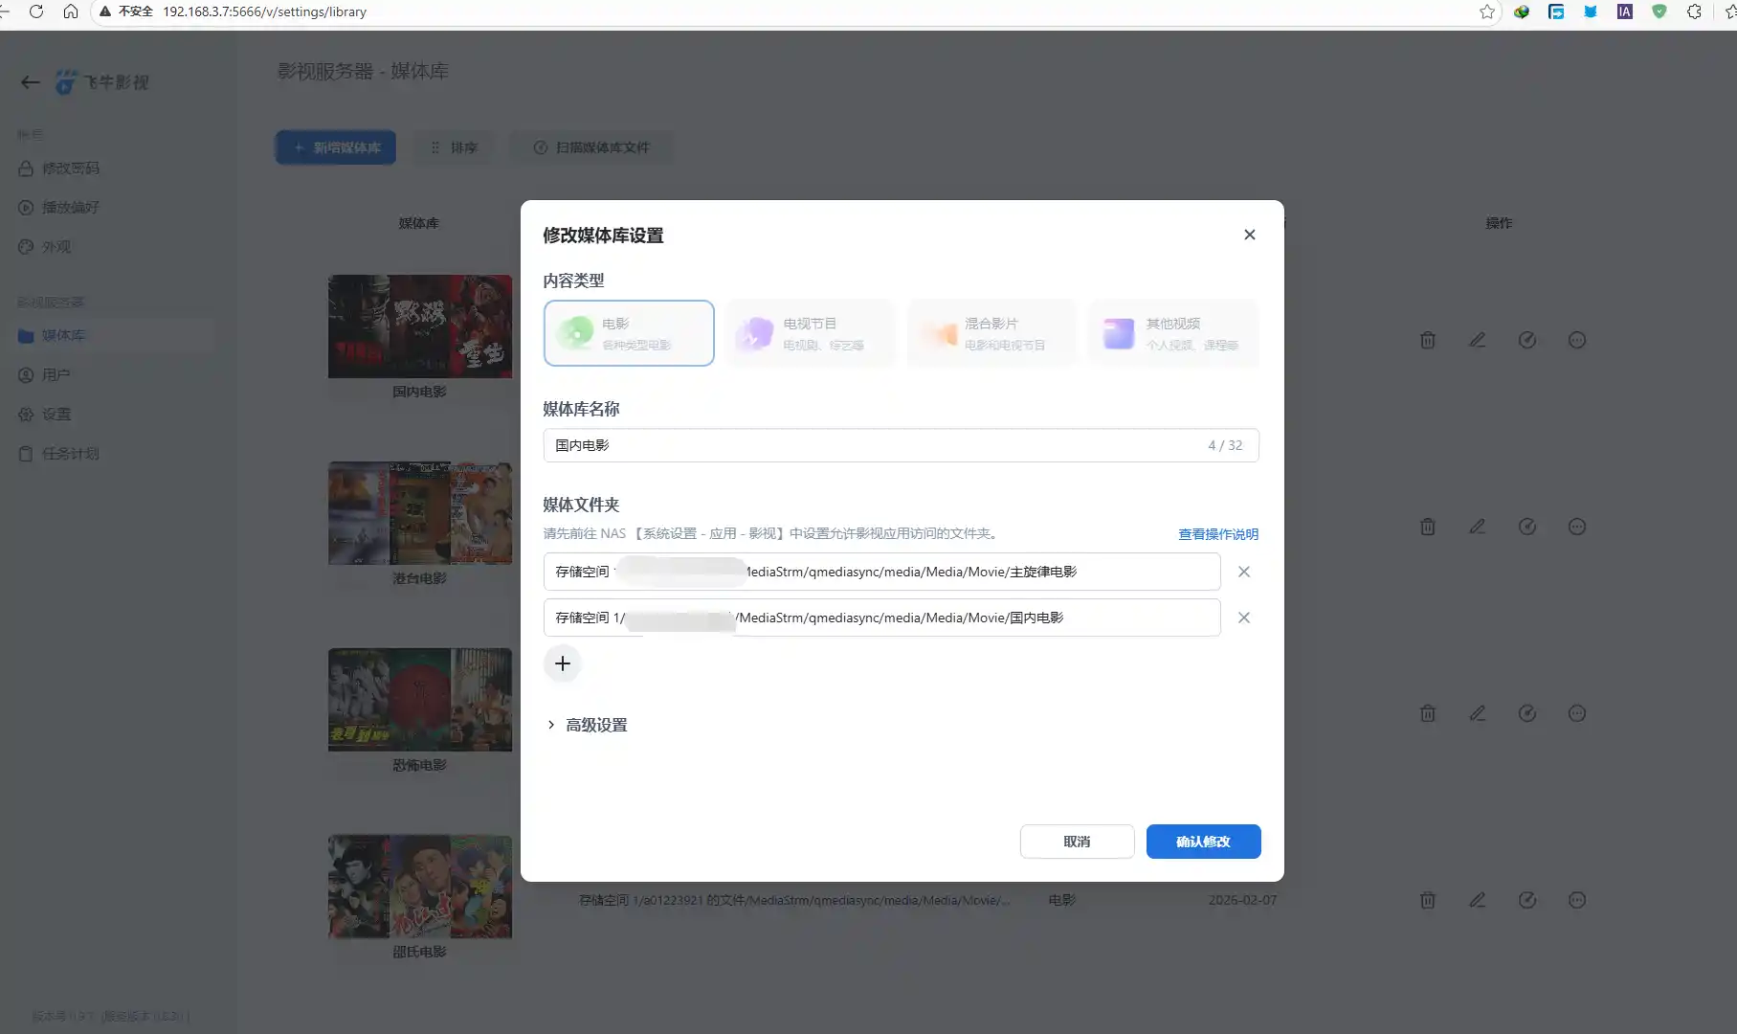The height and width of the screenshot is (1034, 1737).
Task: Go to 任务计划 in the sidebar
Action: [x=71, y=453]
